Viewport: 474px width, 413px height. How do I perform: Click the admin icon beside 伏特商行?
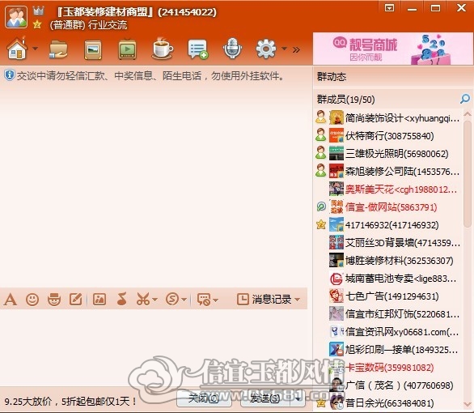(x=321, y=135)
